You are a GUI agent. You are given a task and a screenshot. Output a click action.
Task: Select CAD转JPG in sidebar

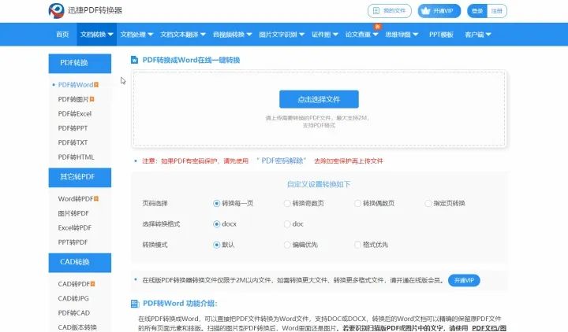[73, 298]
